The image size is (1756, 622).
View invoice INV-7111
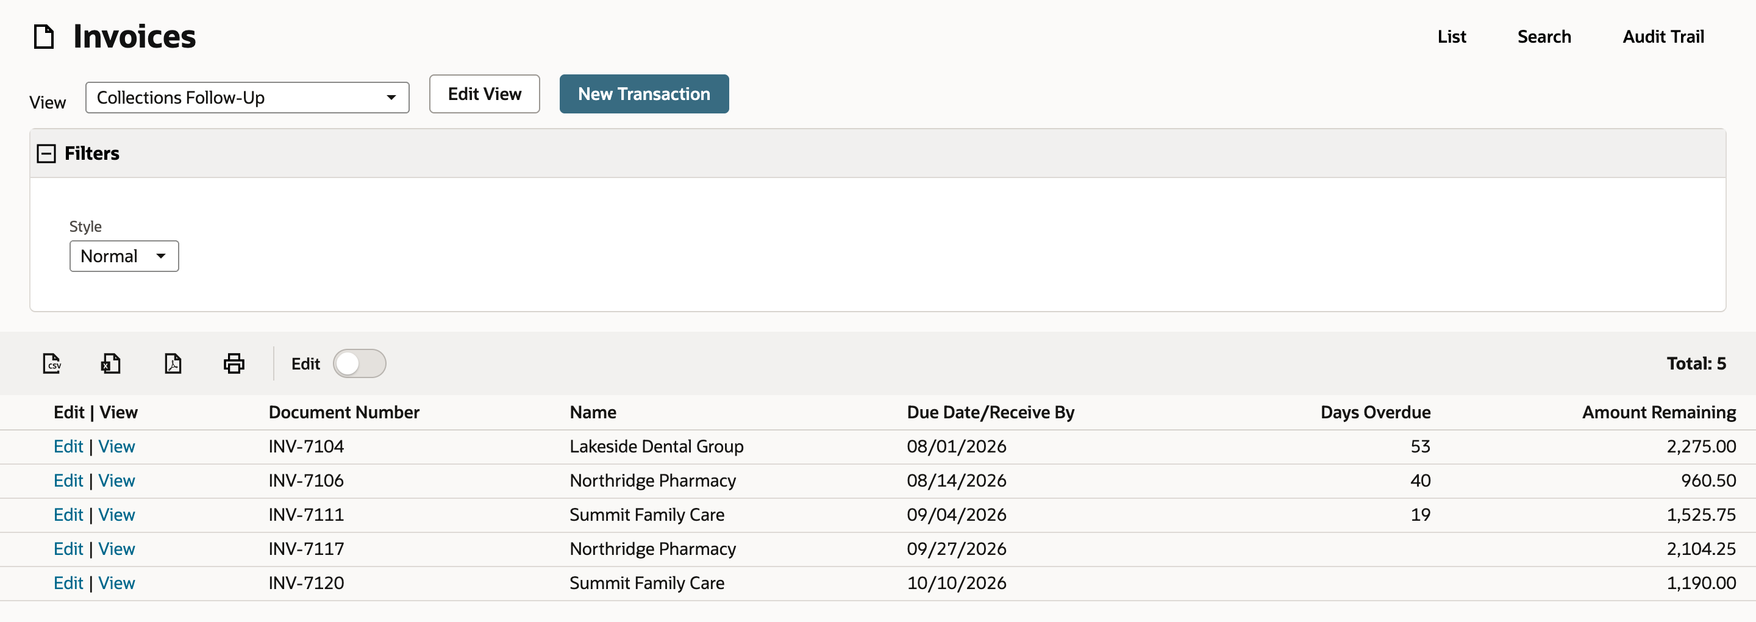[x=116, y=515]
